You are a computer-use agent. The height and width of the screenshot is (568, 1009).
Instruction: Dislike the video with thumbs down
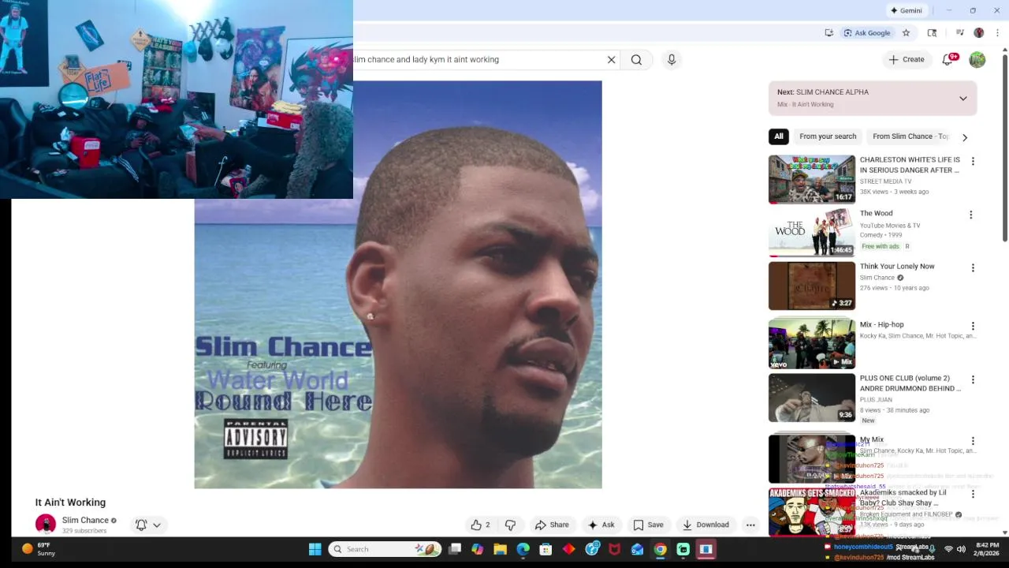510,525
